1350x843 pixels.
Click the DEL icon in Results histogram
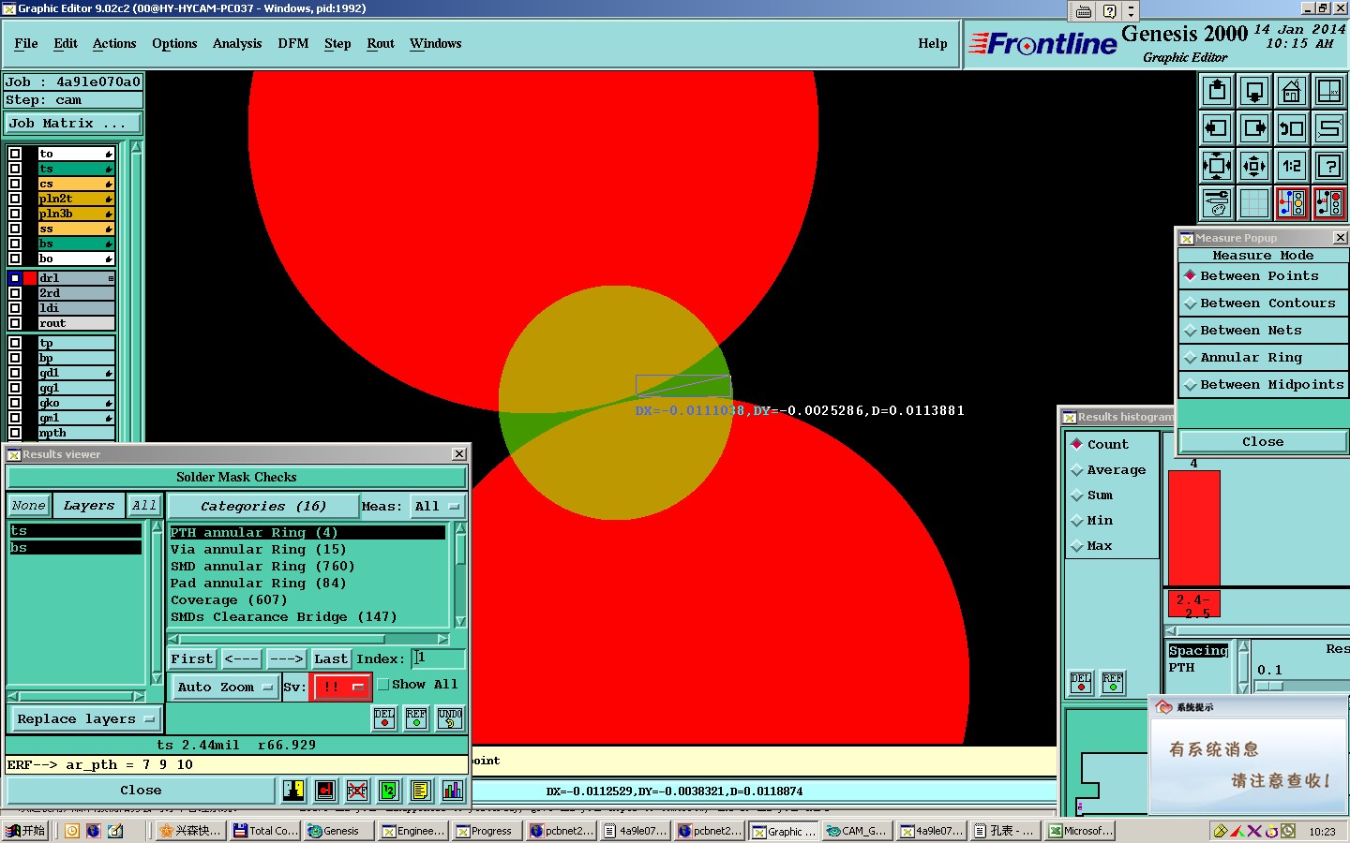[1081, 683]
